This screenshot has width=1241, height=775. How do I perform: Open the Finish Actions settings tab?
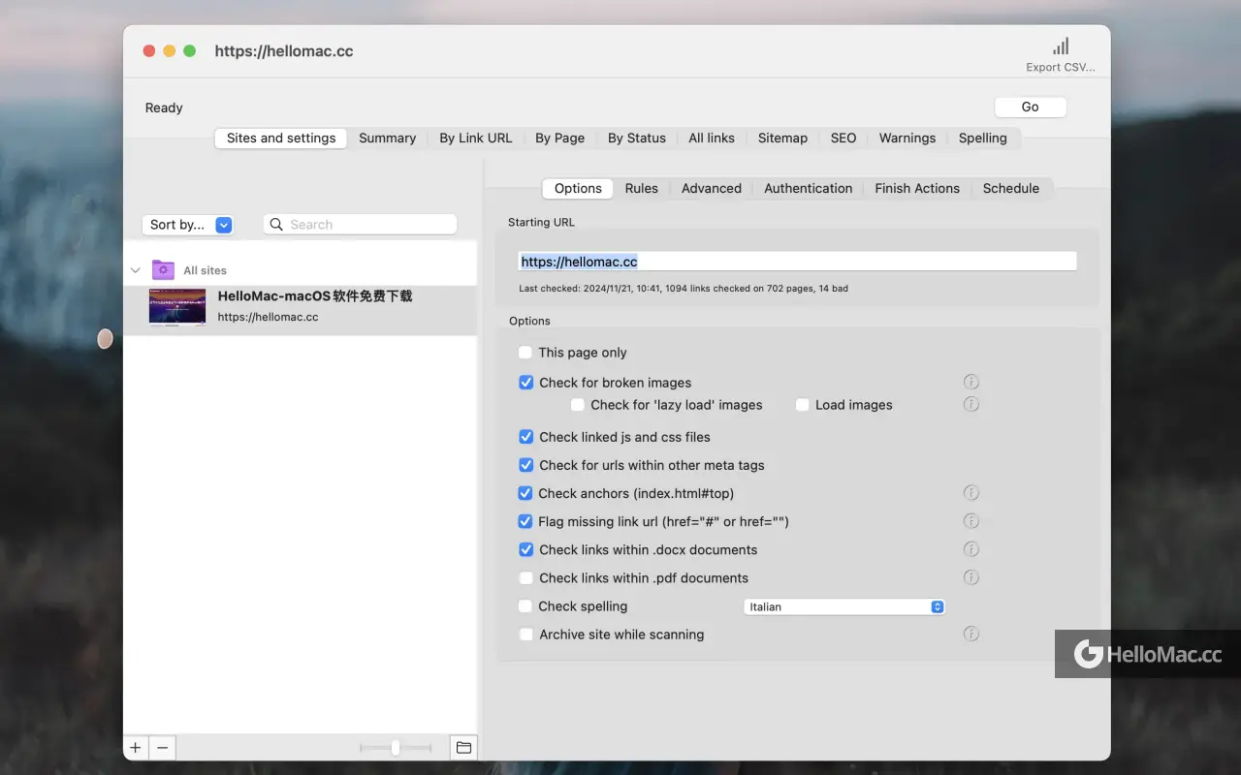pos(917,189)
